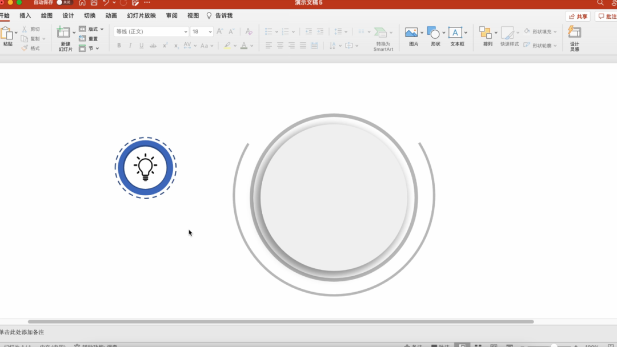Click the Home icon in title bar

82,3
